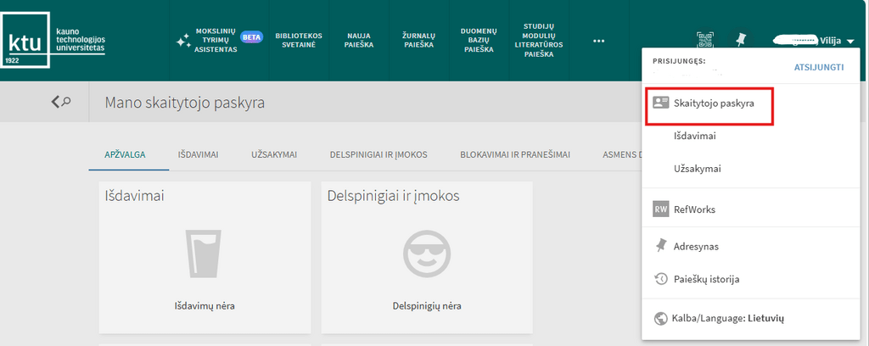869x346 pixels.
Task: Open Bibliotekos svetainė link
Action: coord(299,41)
